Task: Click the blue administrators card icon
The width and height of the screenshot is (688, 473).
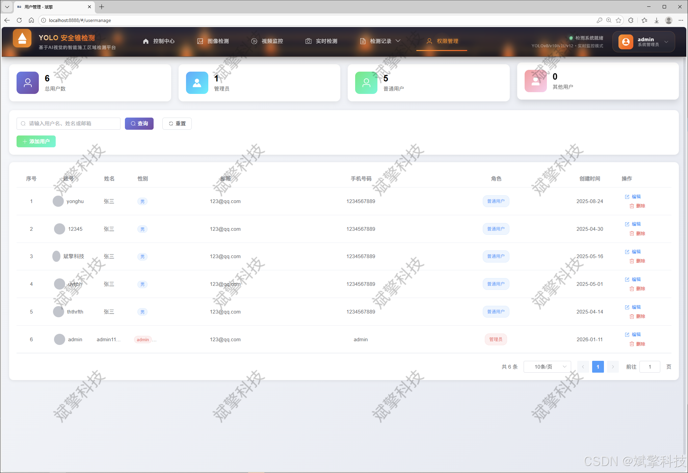Action: (197, 82)
